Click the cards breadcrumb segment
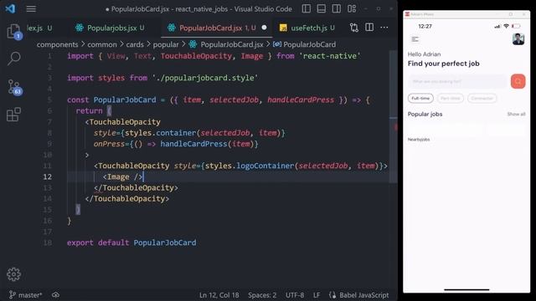The height and width of the screenshot is (301, 536). coord(135,44)
